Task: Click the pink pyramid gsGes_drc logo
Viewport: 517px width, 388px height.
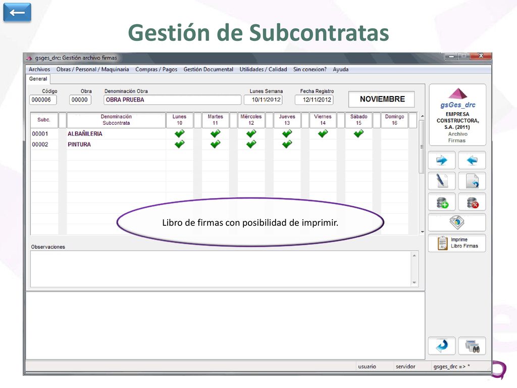Action: [457, 93]
